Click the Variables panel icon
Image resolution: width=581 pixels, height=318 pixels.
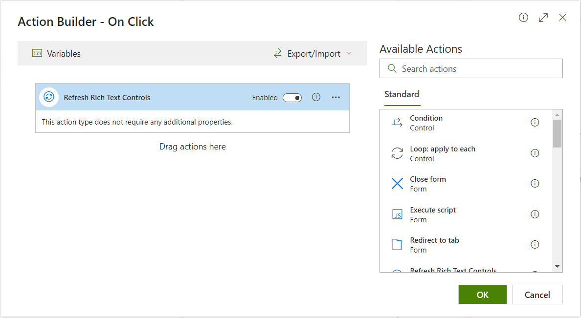point(37,53)
